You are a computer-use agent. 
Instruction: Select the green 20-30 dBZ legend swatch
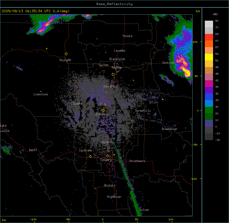click(x=209, y=110)
